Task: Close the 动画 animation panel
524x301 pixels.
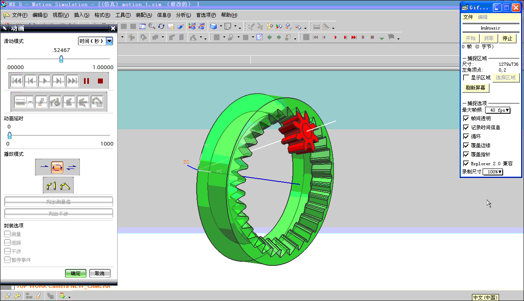Action: [x=113, y=28]
